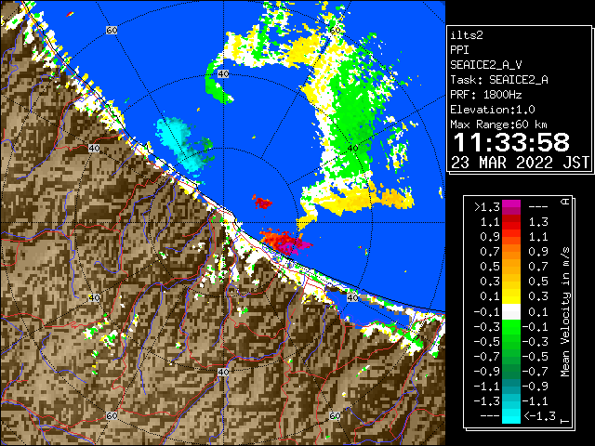Viewport: 595px width, 446px height.
Task: Click the 'PRF: 1800Hz' line
Action: 486,95
